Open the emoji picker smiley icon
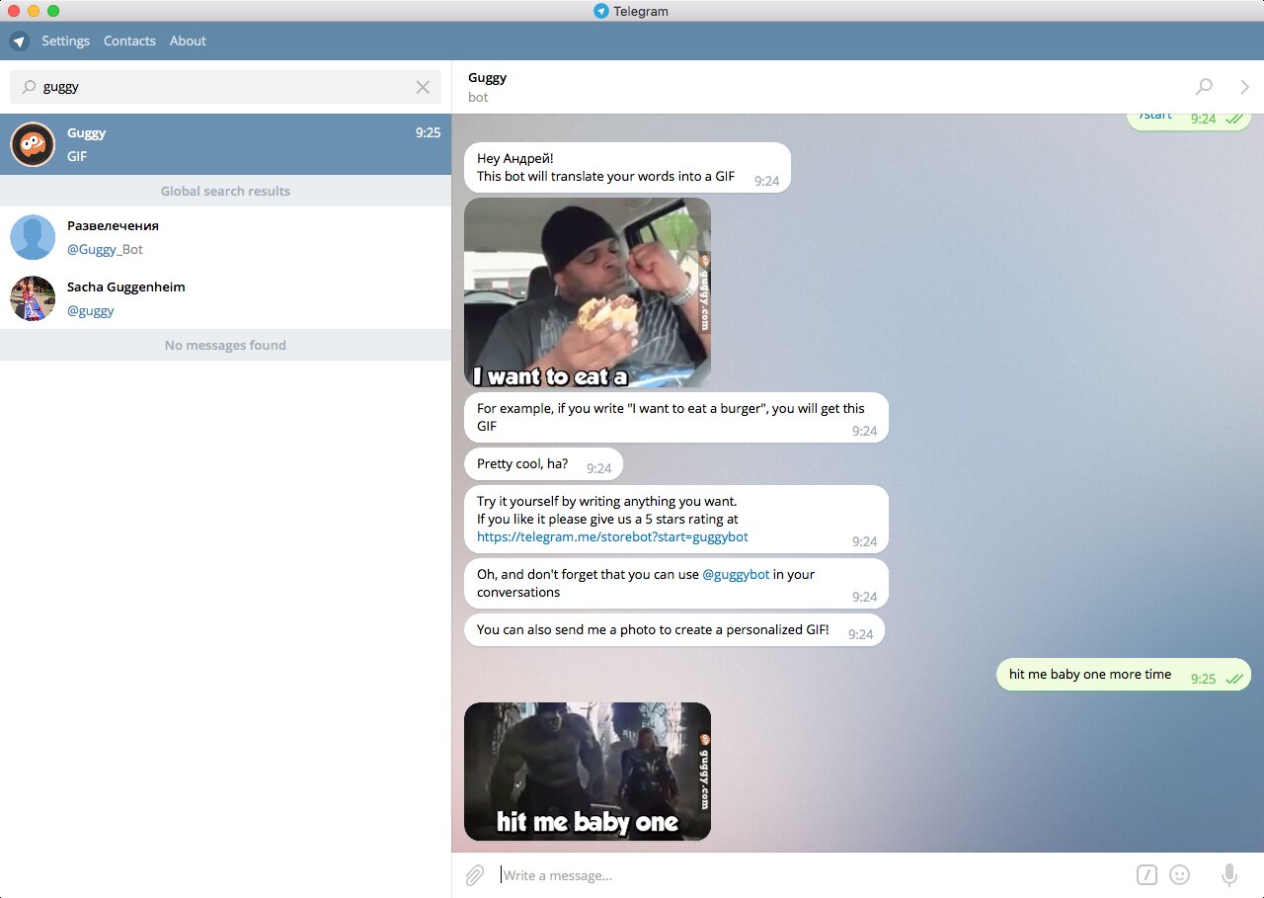Image resolution: width=1264 pixels, height=898 pixels. [1179, 875]
